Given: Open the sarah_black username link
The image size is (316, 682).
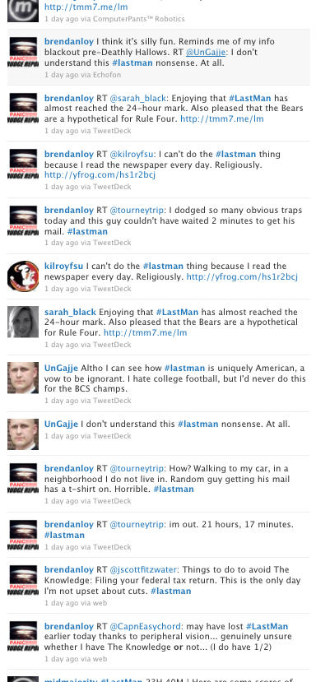Looking at the screenshot, I should tap(70, 312).
